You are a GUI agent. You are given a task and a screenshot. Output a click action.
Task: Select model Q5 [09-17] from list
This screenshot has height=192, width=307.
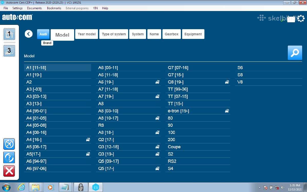(x=108, y=161)
